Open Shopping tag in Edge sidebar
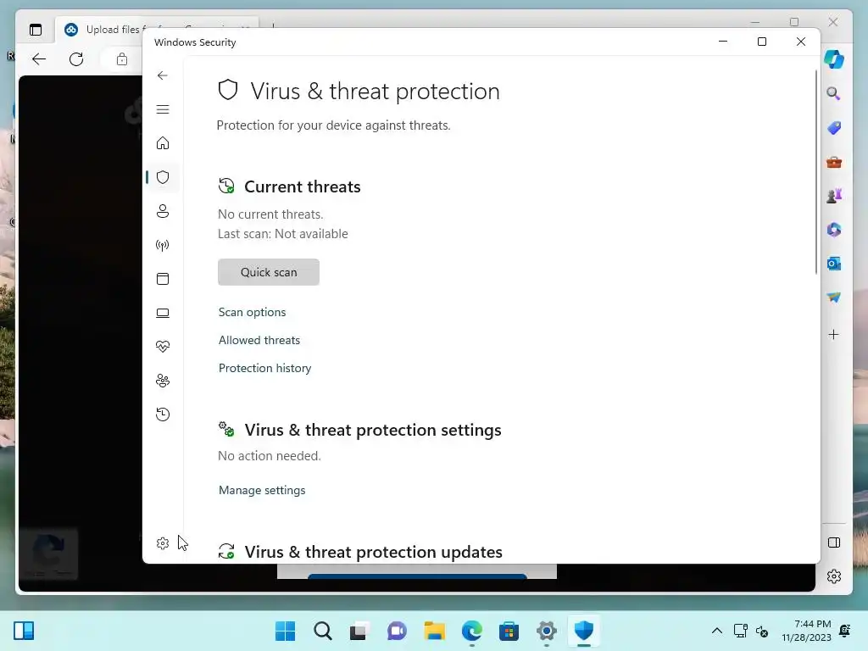868x651 pixels. point(834,128)
